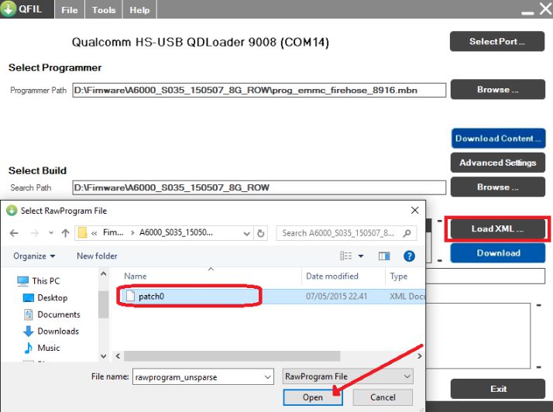Viewport: 553px width, 412px height.
Task: Open Advanced Settings
Action: [x=498, y=163]
